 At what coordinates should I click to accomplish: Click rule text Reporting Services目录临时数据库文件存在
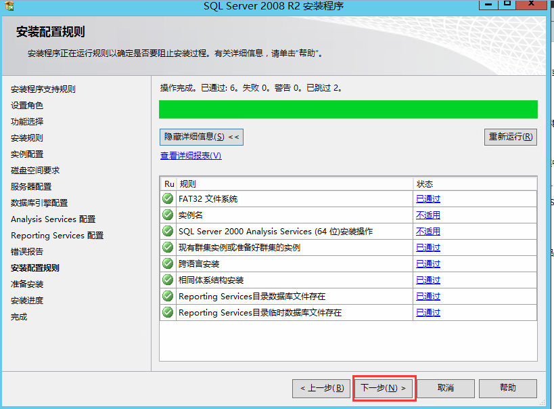click(260, 313)
